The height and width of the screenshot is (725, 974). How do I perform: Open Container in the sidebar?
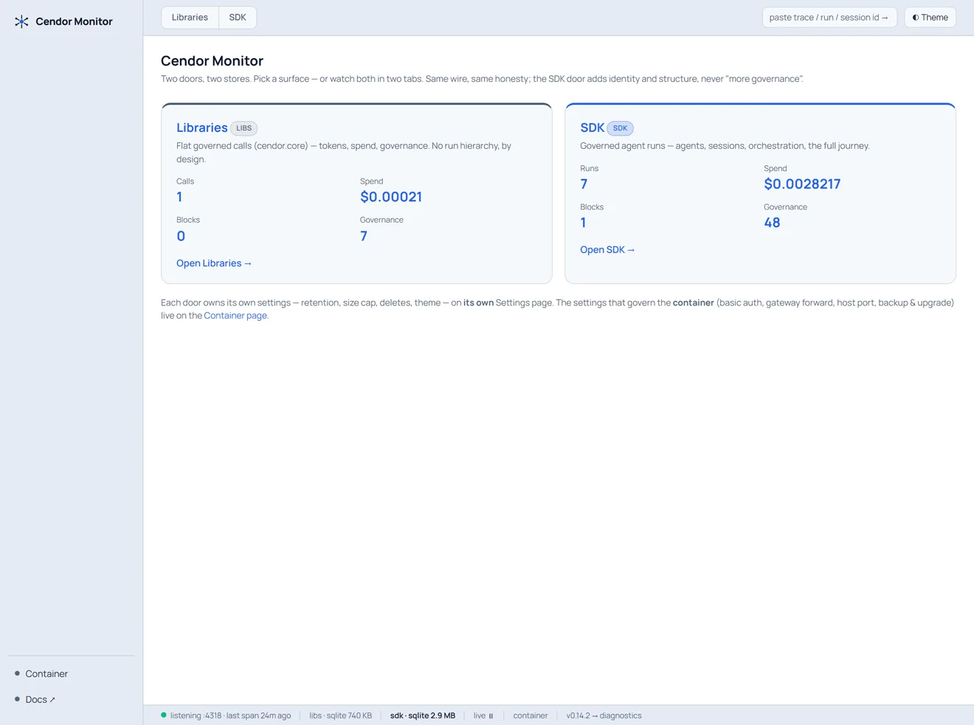click(x=46, y=673)
